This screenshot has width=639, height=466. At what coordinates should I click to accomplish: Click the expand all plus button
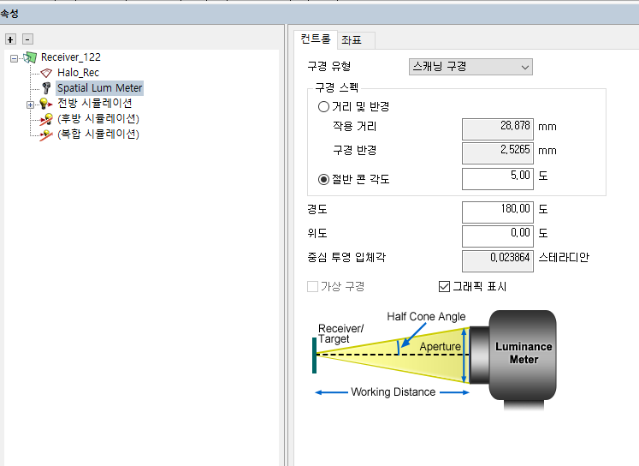point(10,39)
